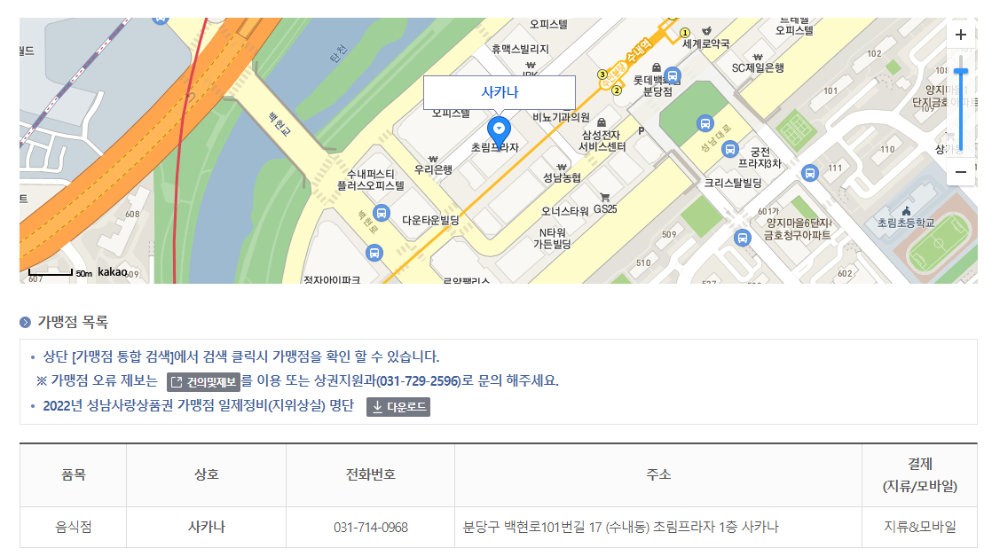
Task: Click the map zoom slider handle
Action: point(960,71)
